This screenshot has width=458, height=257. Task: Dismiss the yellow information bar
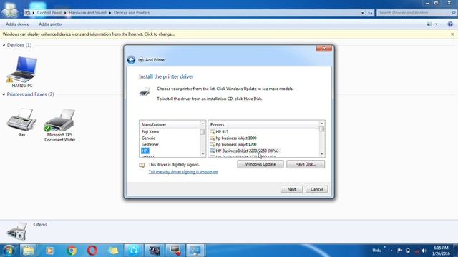(x=452, y=34)
